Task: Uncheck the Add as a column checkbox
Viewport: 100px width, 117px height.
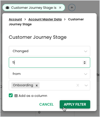Action: (11, 96)
